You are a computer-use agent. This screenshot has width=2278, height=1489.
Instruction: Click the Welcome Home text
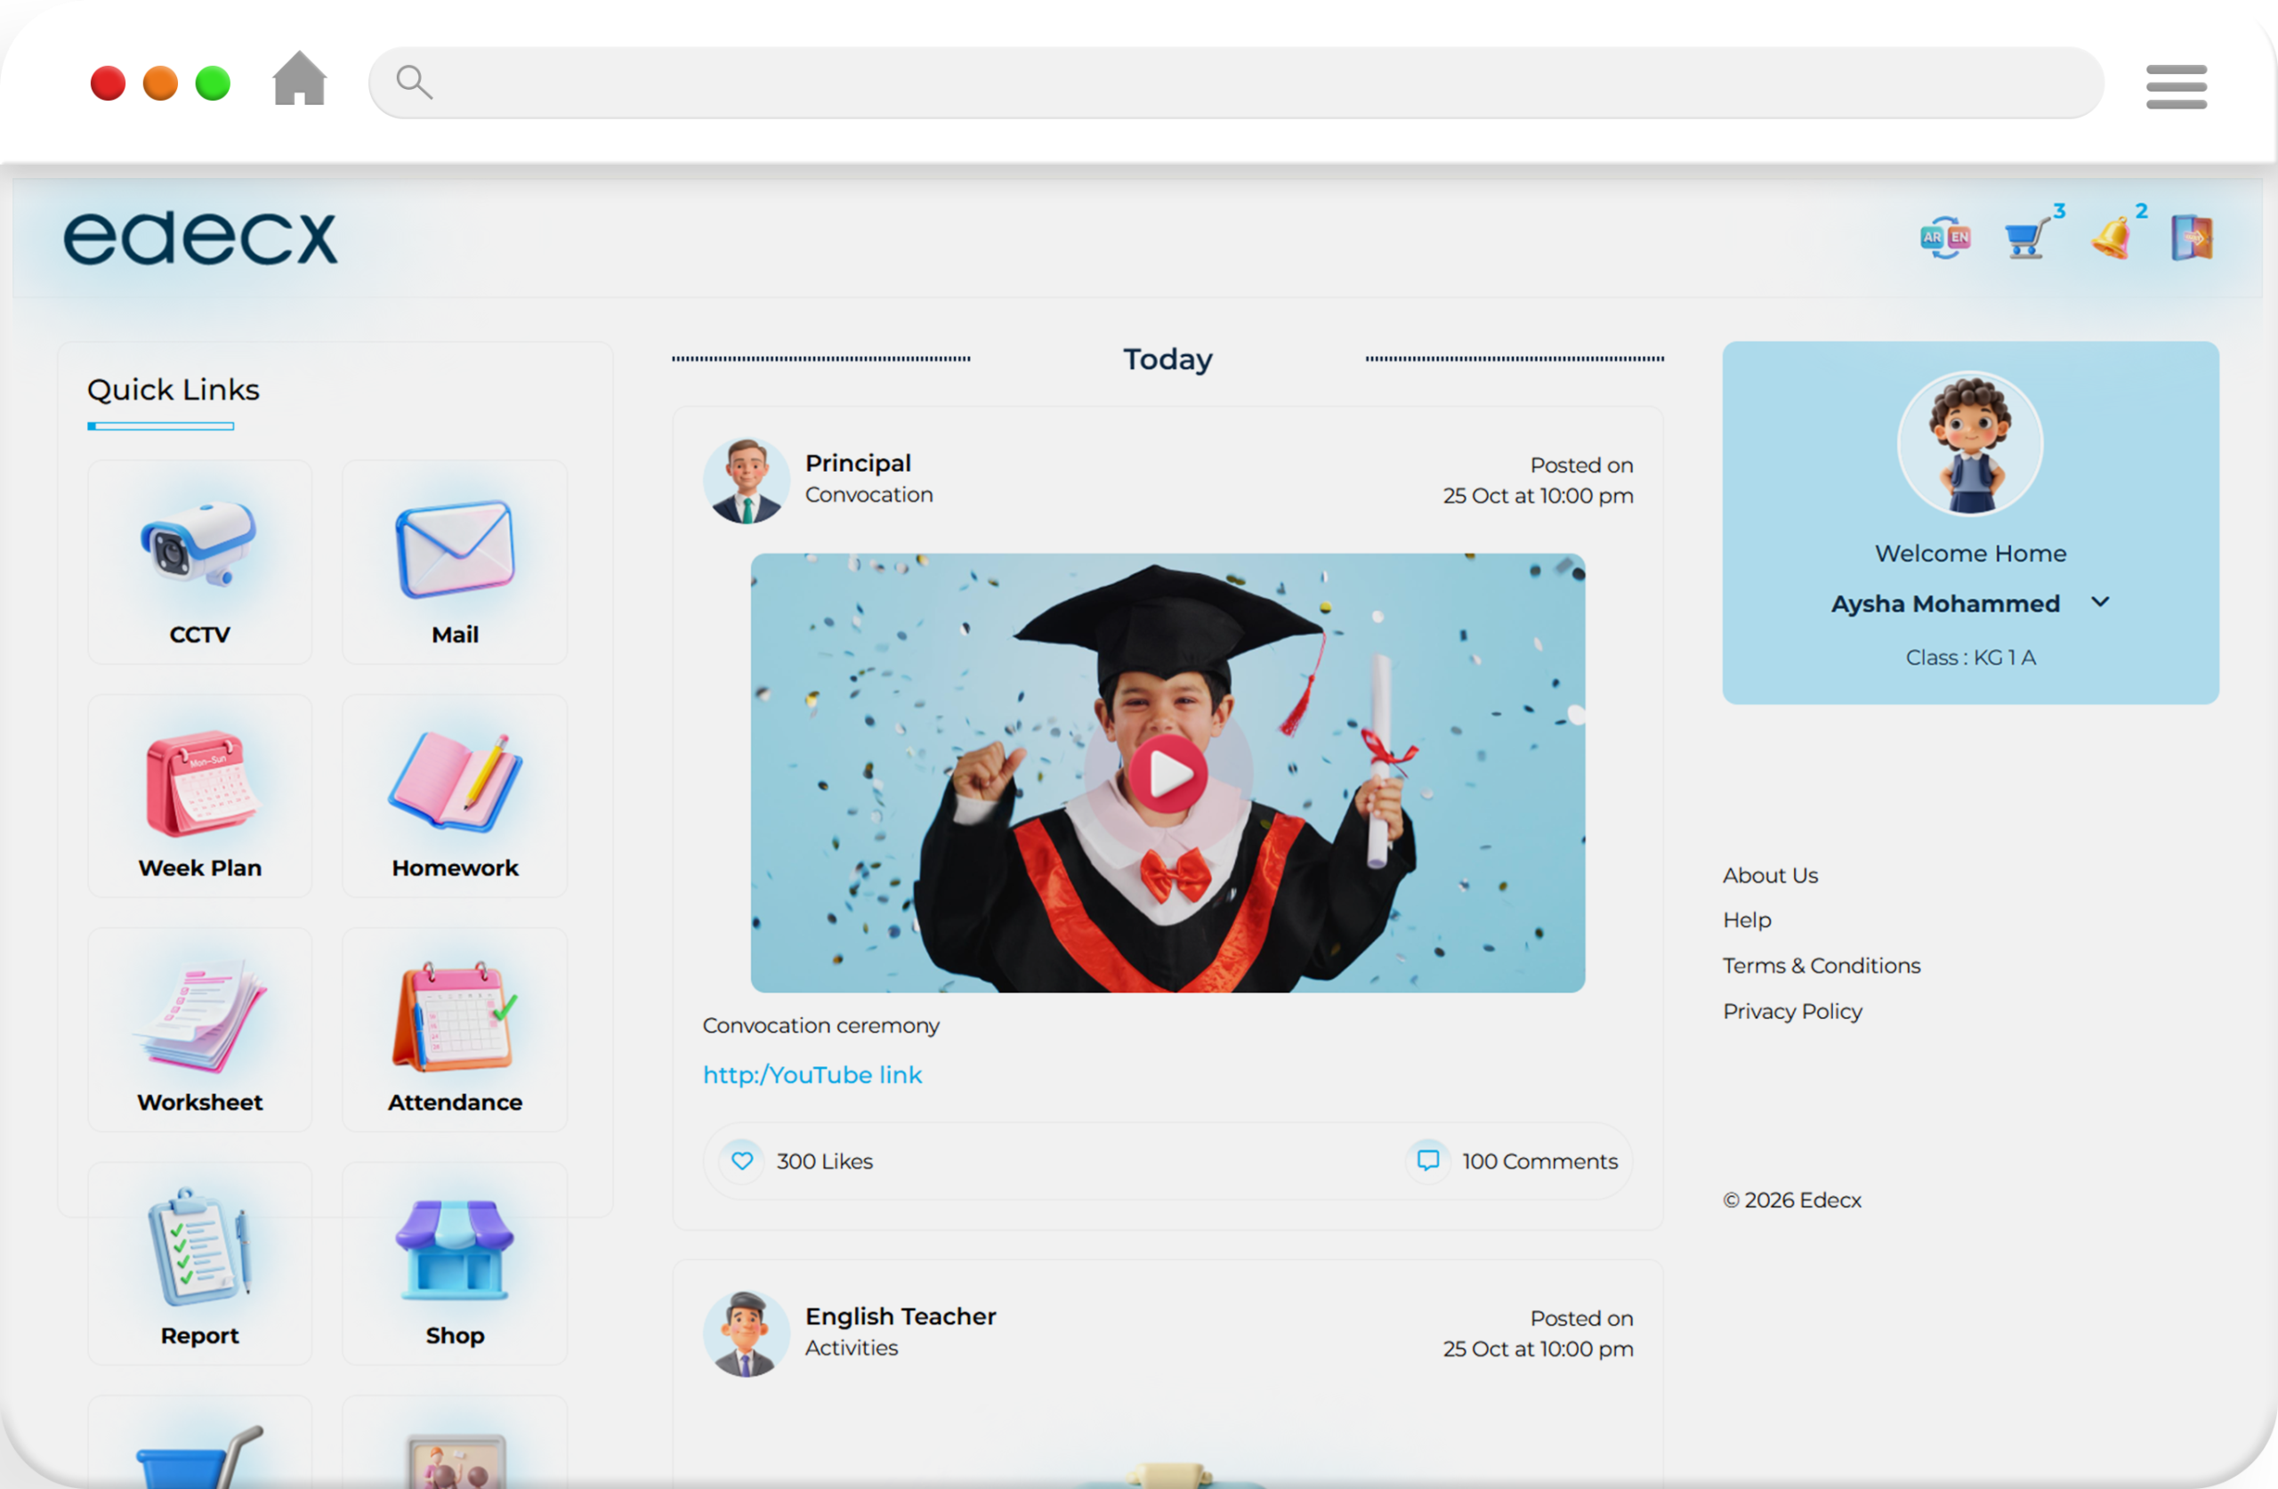(1971, 554)
